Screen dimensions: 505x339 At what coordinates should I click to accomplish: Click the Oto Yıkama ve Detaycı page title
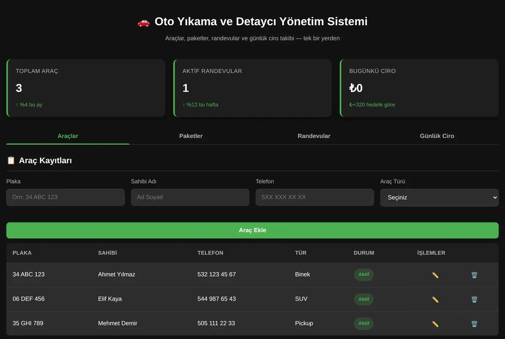(261, 21)
